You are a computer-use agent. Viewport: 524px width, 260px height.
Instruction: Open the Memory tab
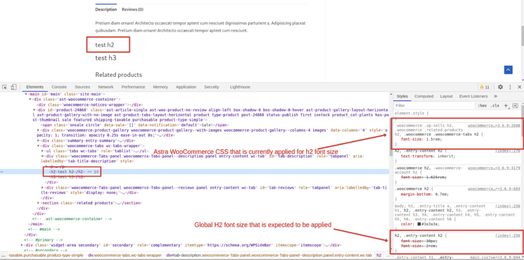click(160, 87)
